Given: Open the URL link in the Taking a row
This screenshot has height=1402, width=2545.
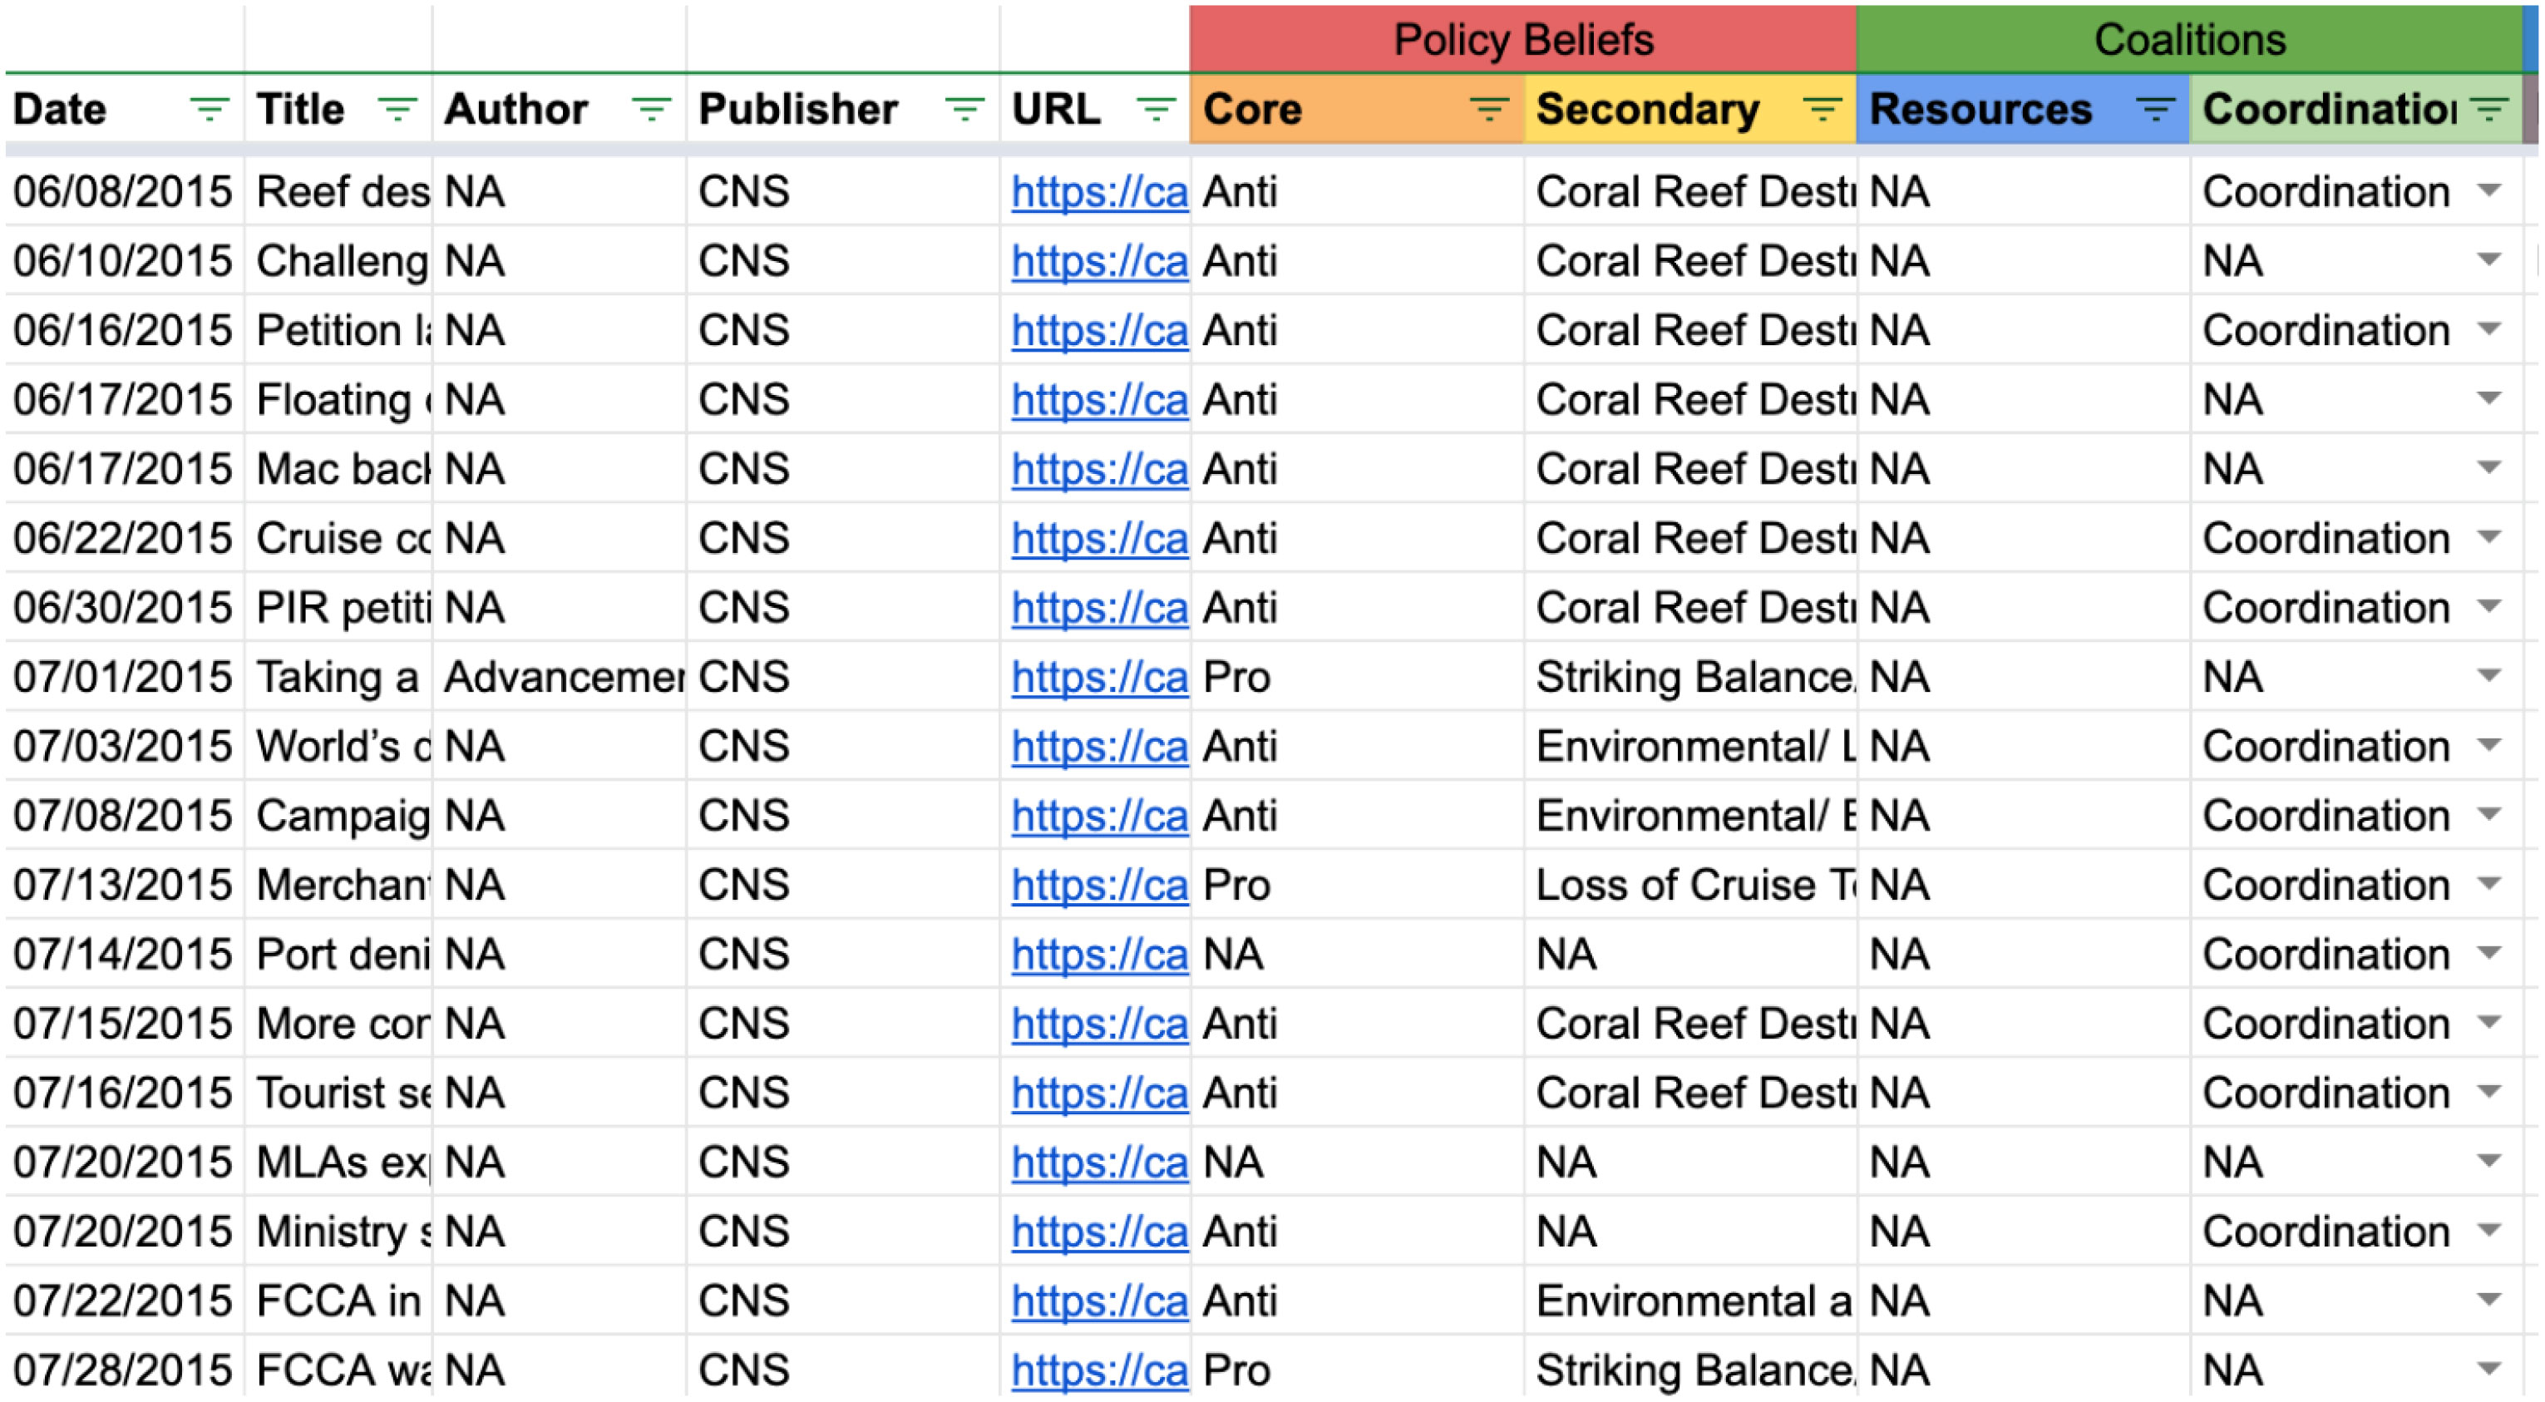Looking at the screenshot, I should [1098, 677].
